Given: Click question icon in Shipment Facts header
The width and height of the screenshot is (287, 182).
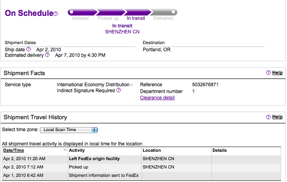Looking at the screenshot, I should [268, 73].
